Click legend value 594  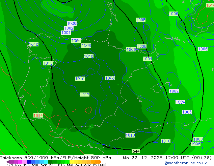(96, 165)
